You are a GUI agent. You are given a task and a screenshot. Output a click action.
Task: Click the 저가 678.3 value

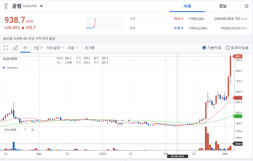(x=178, y=28)
